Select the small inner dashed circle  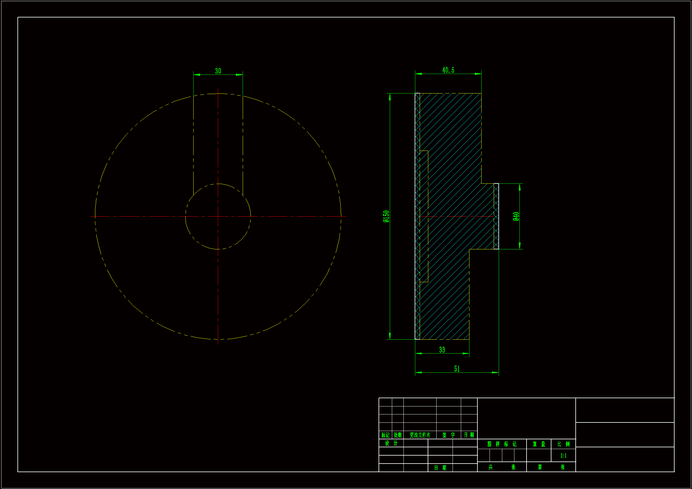241,240
